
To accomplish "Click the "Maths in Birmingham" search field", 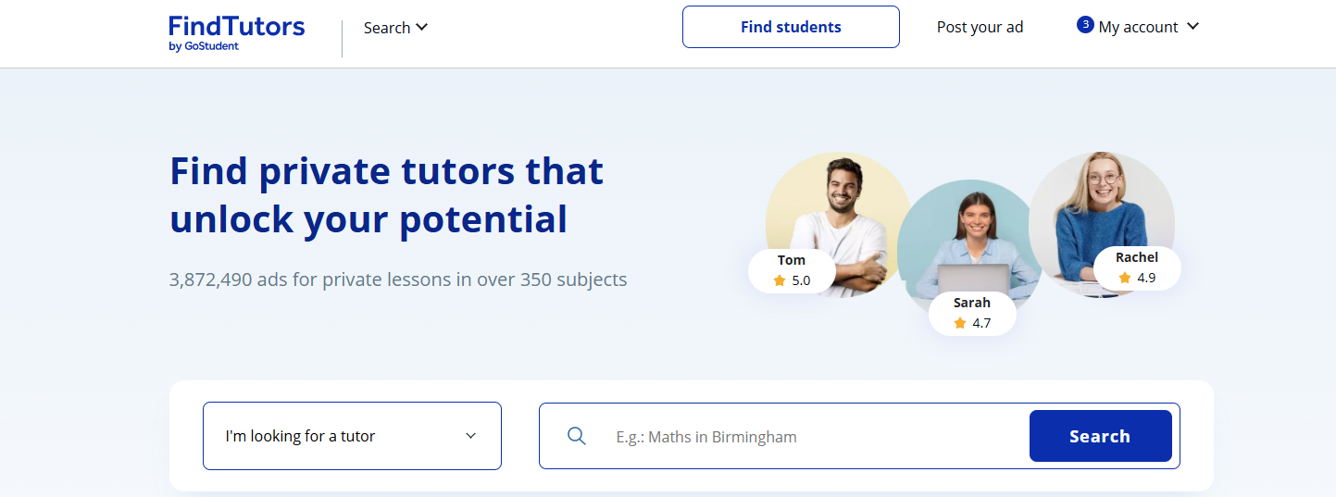I will 815,437.
